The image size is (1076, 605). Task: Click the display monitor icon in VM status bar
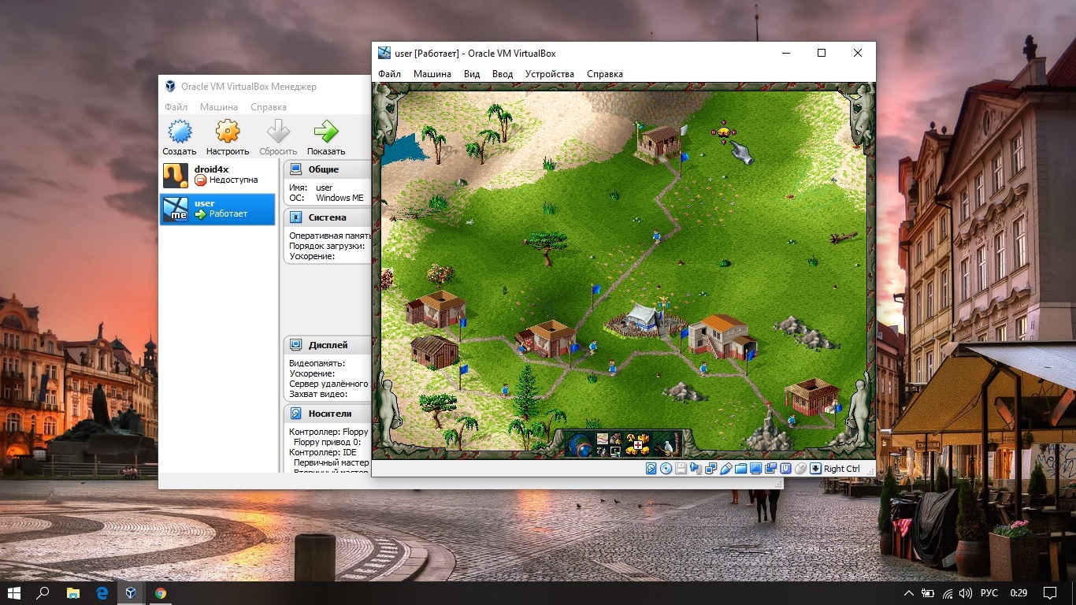point(755,469)
